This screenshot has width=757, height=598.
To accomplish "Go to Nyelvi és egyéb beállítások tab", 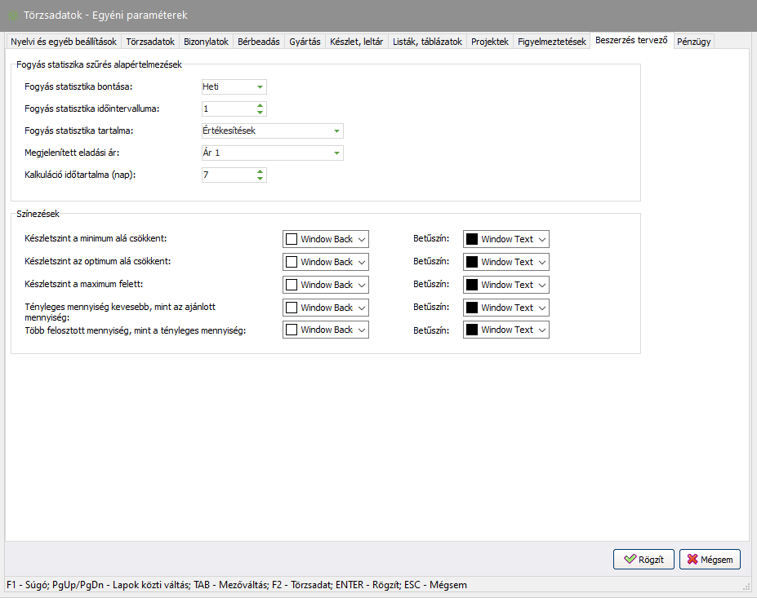I will click(64, 42).
